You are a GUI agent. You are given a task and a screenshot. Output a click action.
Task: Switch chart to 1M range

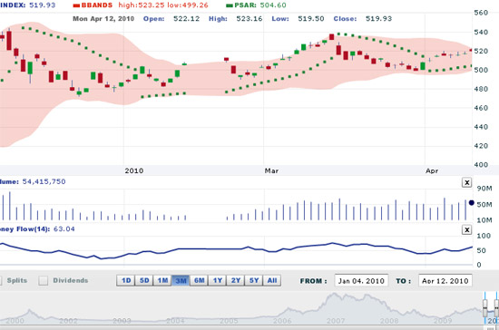162,280
